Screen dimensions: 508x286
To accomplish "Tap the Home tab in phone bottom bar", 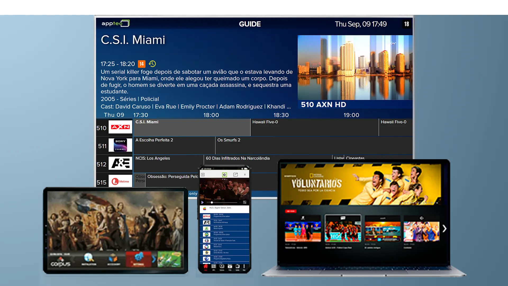I will click(206, 267).
